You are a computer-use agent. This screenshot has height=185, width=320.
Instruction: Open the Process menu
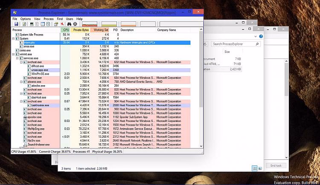(x=49, y=19)
